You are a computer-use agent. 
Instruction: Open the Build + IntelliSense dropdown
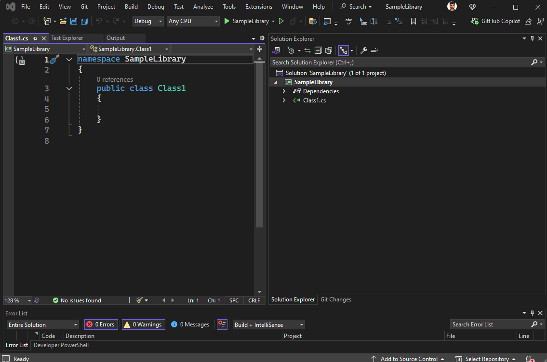point(268,325)
